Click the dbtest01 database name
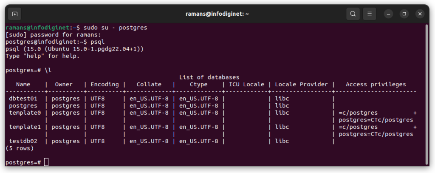 (x=23, y=99)
